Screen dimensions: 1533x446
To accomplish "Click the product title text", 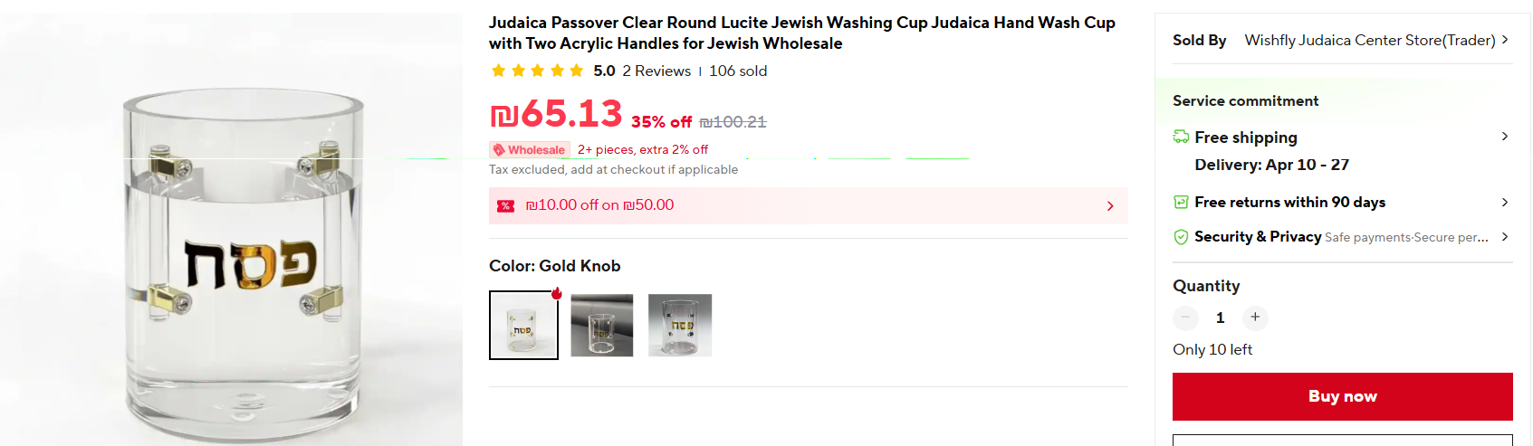I will (801, 33).
